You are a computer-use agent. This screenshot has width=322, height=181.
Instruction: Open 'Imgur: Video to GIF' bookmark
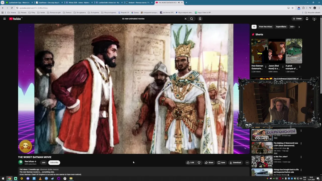[203, 13]
